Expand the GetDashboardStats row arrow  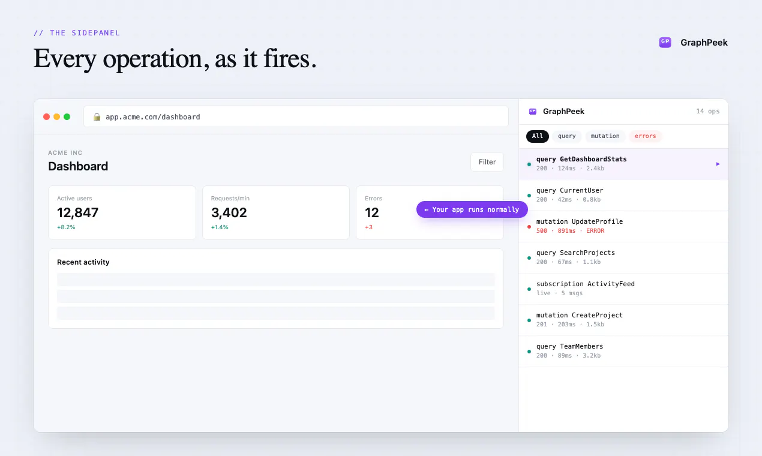click(x=718, y=164)
